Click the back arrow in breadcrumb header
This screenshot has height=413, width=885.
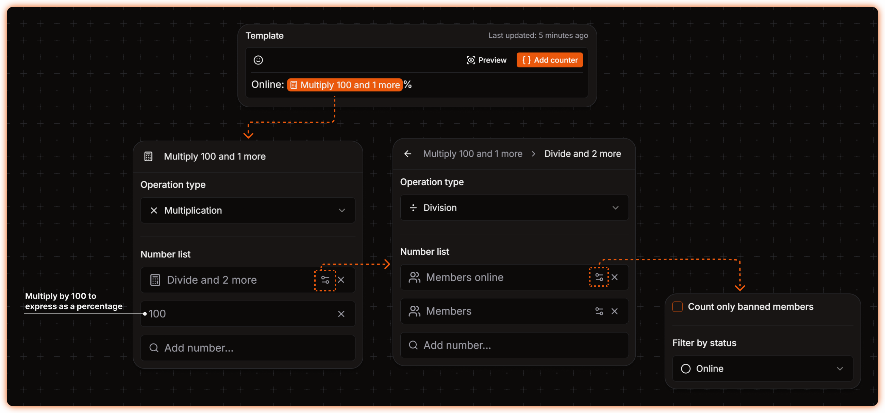pos(408,154)
